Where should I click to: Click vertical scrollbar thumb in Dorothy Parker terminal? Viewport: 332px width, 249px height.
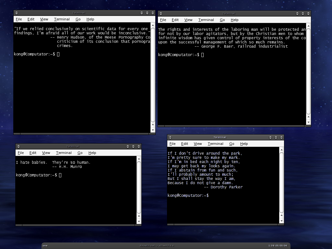click(282, 182)
